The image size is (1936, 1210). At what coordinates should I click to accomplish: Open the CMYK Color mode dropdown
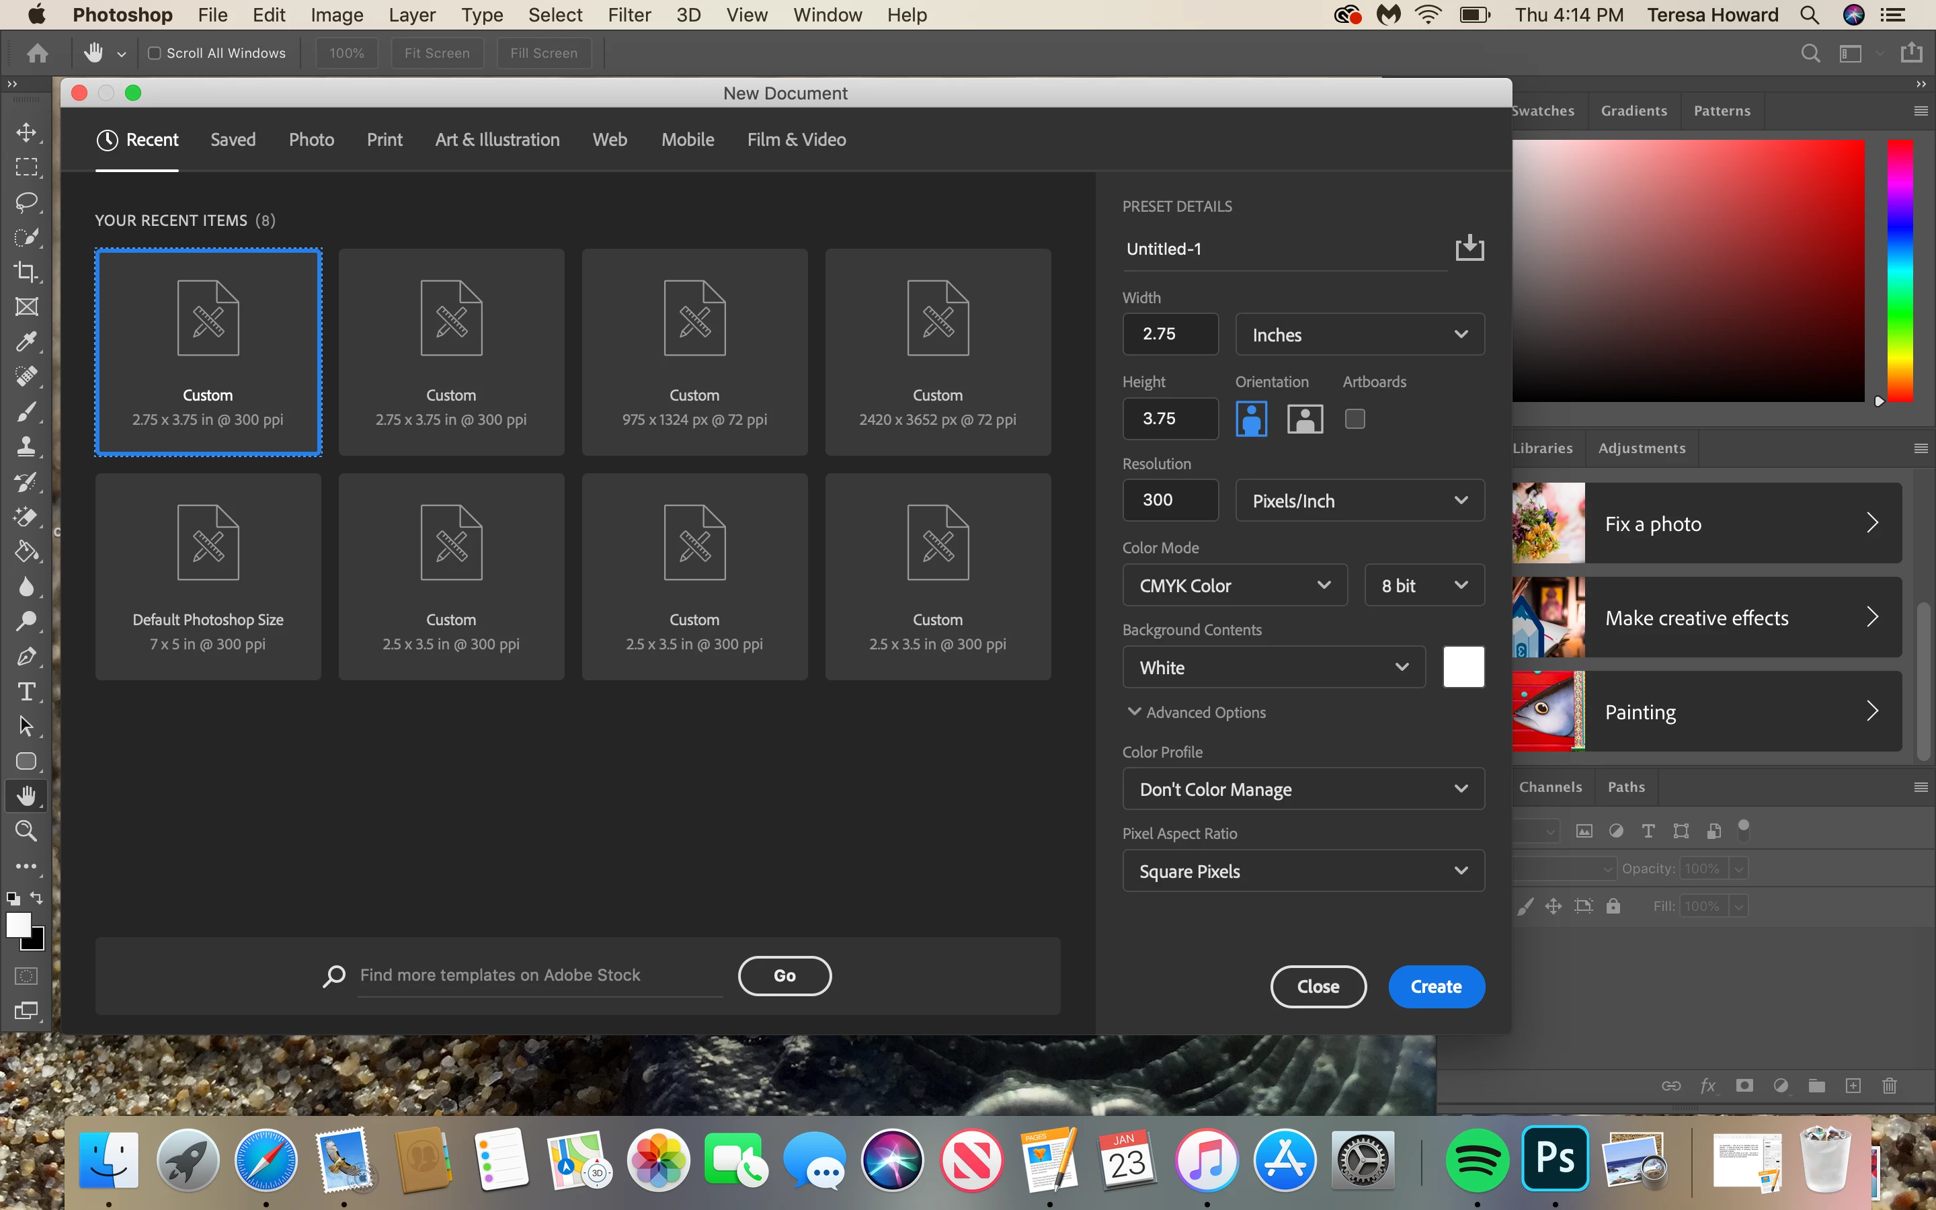(x=1234, y=585)
